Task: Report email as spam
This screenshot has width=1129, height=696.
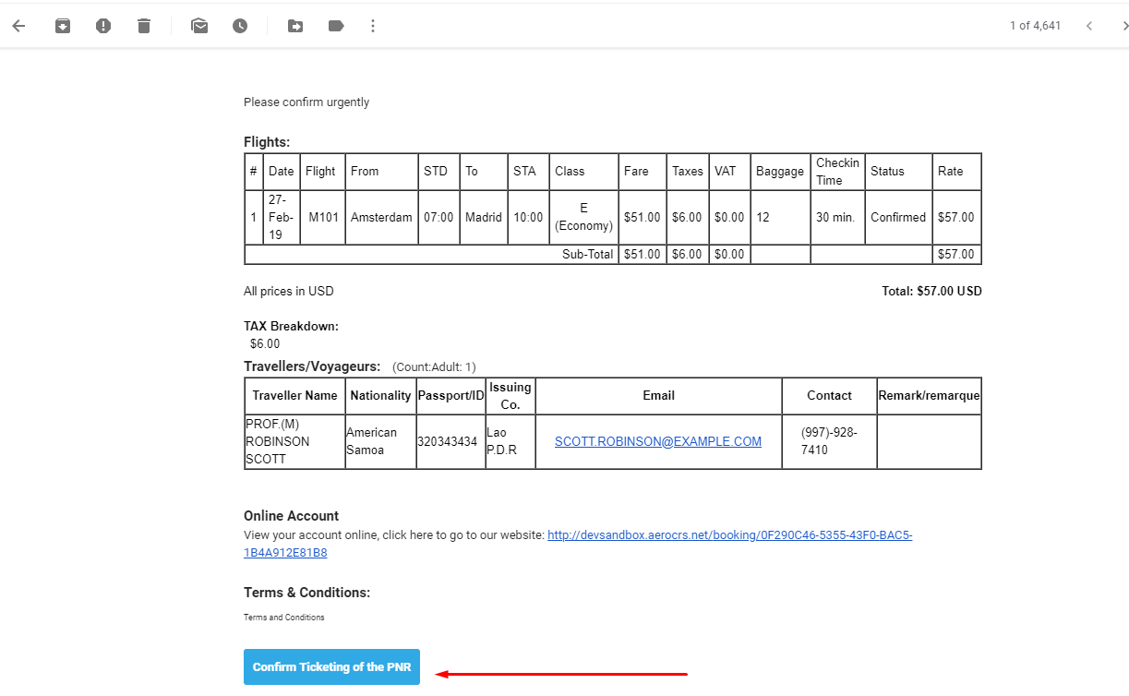Action: point(103,26)
